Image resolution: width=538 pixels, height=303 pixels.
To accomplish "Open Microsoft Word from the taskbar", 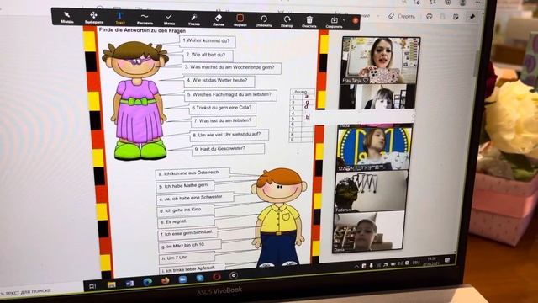I will (129, 284).
